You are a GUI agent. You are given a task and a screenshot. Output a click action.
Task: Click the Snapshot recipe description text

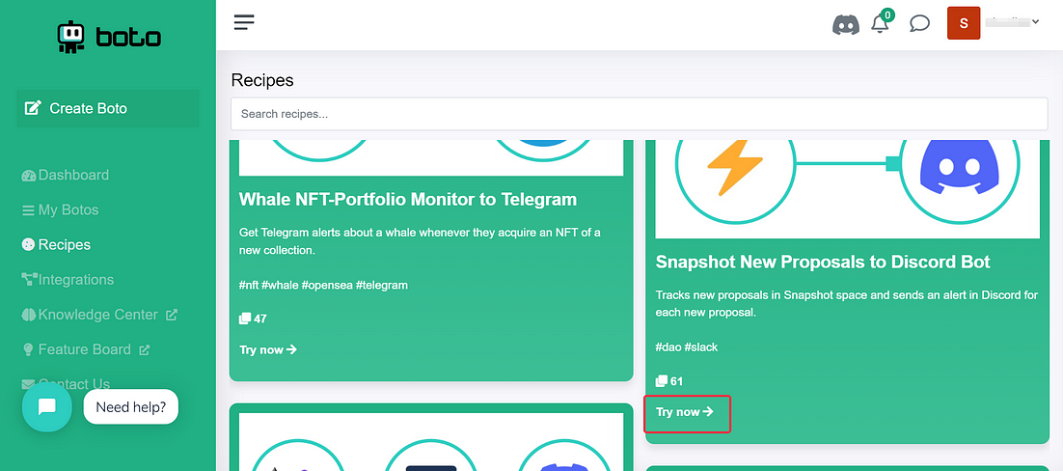(846, 304)
